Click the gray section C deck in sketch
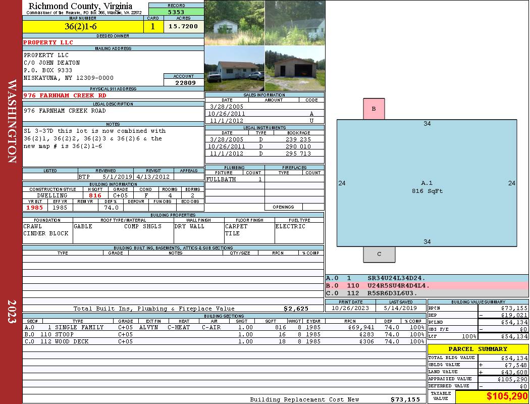 click(x=379, y=254)
